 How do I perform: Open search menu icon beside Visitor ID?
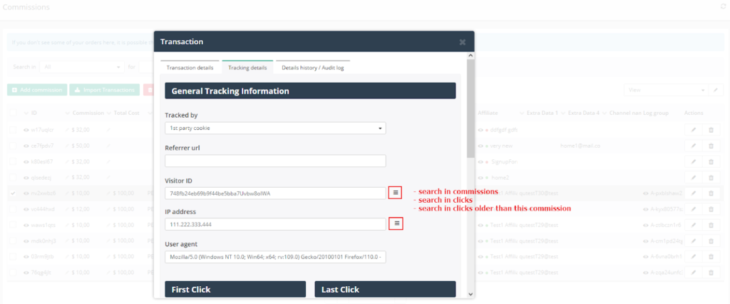[396, 193]
